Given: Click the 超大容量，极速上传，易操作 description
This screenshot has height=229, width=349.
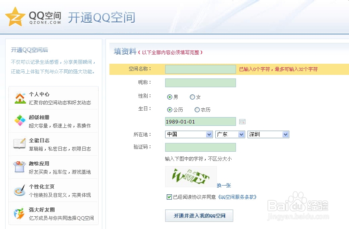Looking at the screenshot, I should (60, 125).
